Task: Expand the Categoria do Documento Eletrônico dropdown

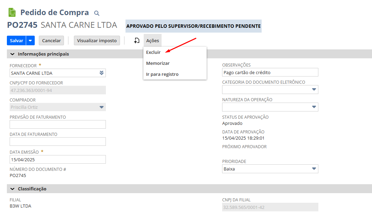Action: tap(314, 90)
